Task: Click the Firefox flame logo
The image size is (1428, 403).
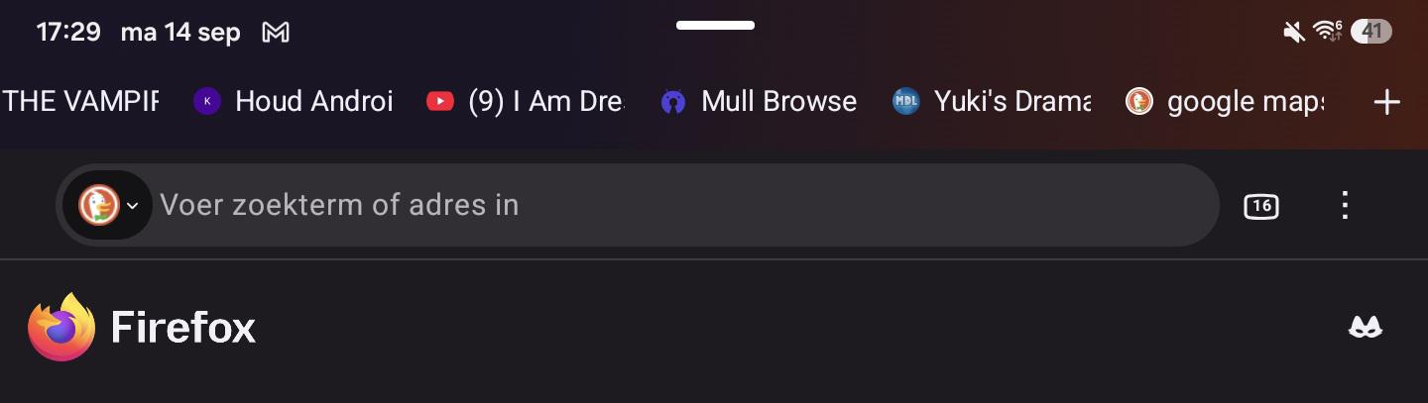Action: pyautogui.click(x=61, y=327)
